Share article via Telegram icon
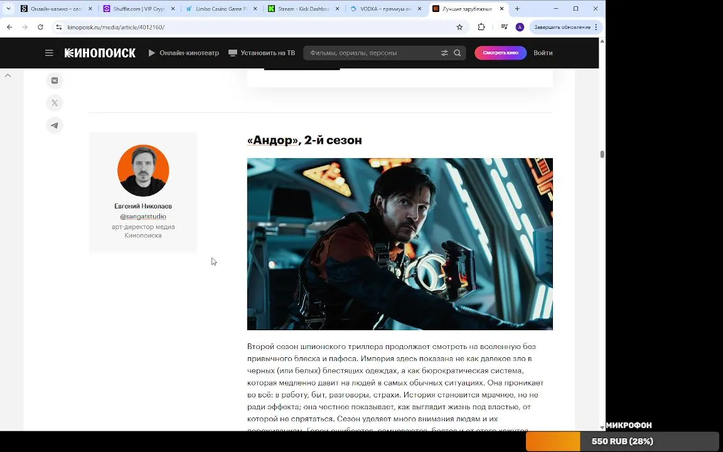 (x=55, y=126)
